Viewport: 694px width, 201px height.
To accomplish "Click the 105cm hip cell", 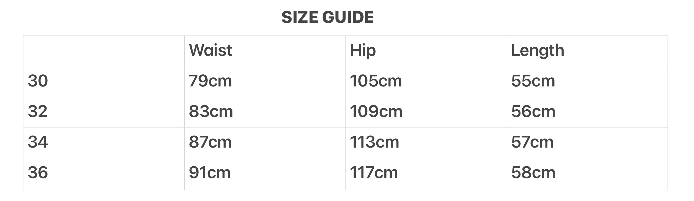I will tap(376, 81).
